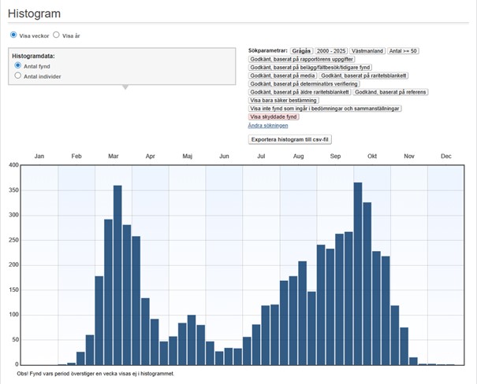
Task: Switch to 'Visa år' view option
Action: pyautogui.click(x=57, y=35)
